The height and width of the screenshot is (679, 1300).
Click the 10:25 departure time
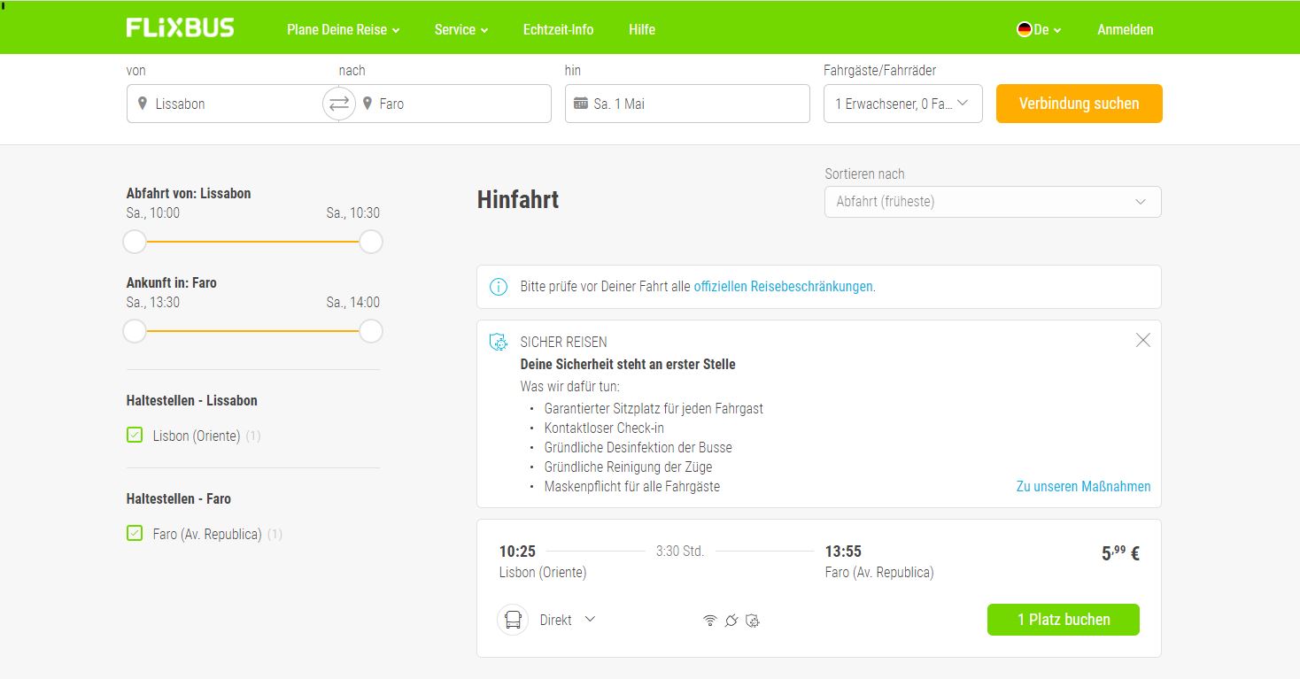tap(517, 552)
